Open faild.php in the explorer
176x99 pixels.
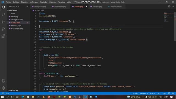15,16
